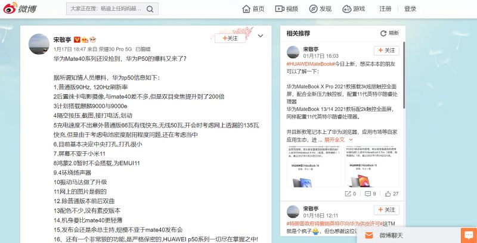Follow 宋敬亭 in the 01月18日 recommended post
The height and width of the screenshot is (243, 477).
coord(386,210)
